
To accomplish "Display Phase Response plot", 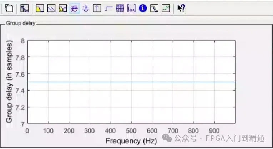I will (51, 8).
